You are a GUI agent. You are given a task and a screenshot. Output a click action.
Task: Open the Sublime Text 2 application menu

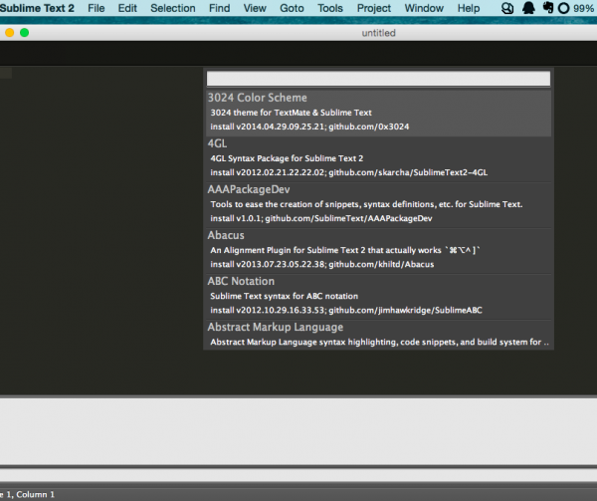[37, 8]
